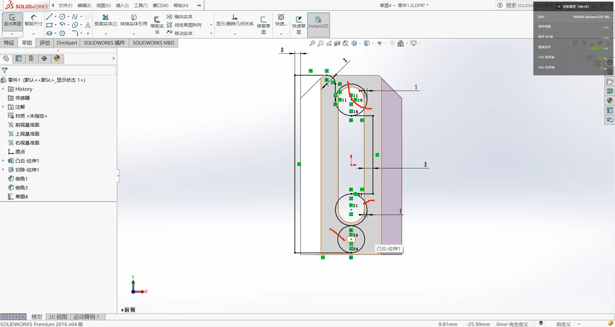Open the 窗口(W) menu
Screen dimensions: 615x327
[160, 5]
